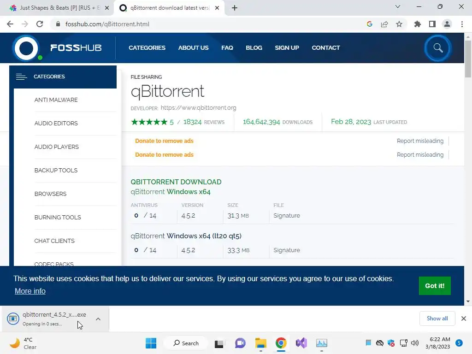Toggle Chrome side panel icon
This screenshot has height=354, width=472.
click(432, 24)
